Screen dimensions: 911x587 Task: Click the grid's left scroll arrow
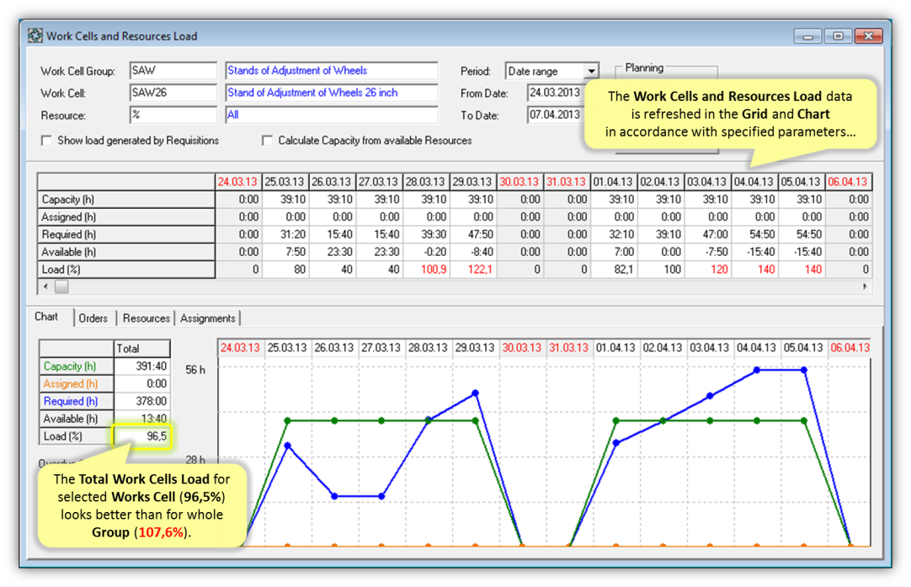pyautogui.click(x=46, y=286)
